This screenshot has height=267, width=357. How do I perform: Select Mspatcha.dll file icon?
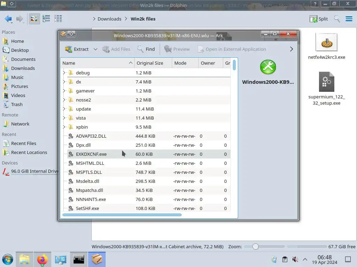pos(71,190)
